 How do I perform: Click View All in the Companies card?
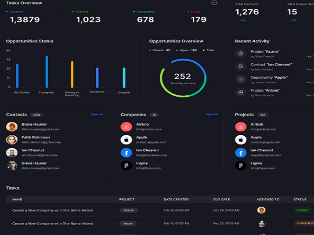pyautogui.click(x=211, y=114)
